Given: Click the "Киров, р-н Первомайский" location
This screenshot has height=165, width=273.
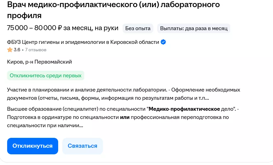Looking at the screenshot, I should (40, 62).
